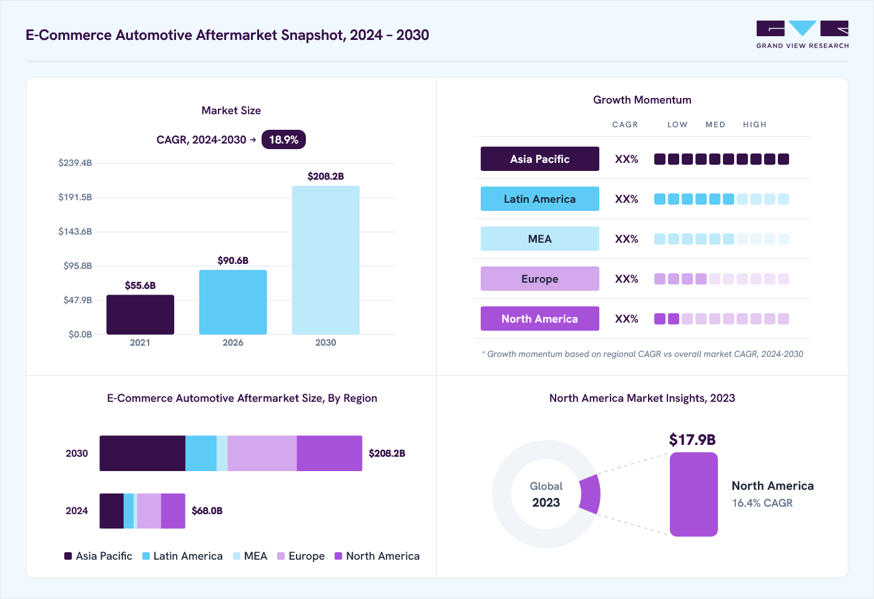Screen dimensions: 874x599
Task: Click the Market Size heading
Action: 231,110
